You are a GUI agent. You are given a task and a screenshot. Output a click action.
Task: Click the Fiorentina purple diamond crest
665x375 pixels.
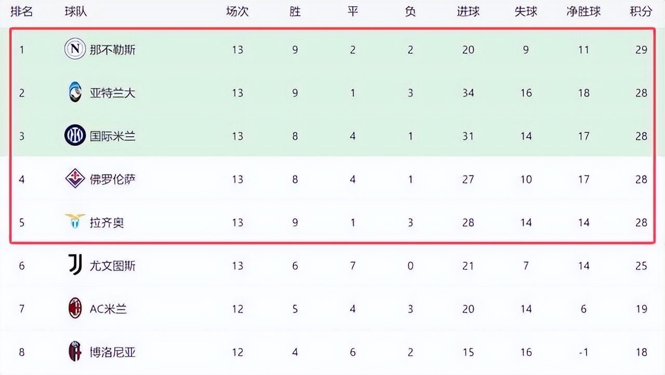point(75,179)
